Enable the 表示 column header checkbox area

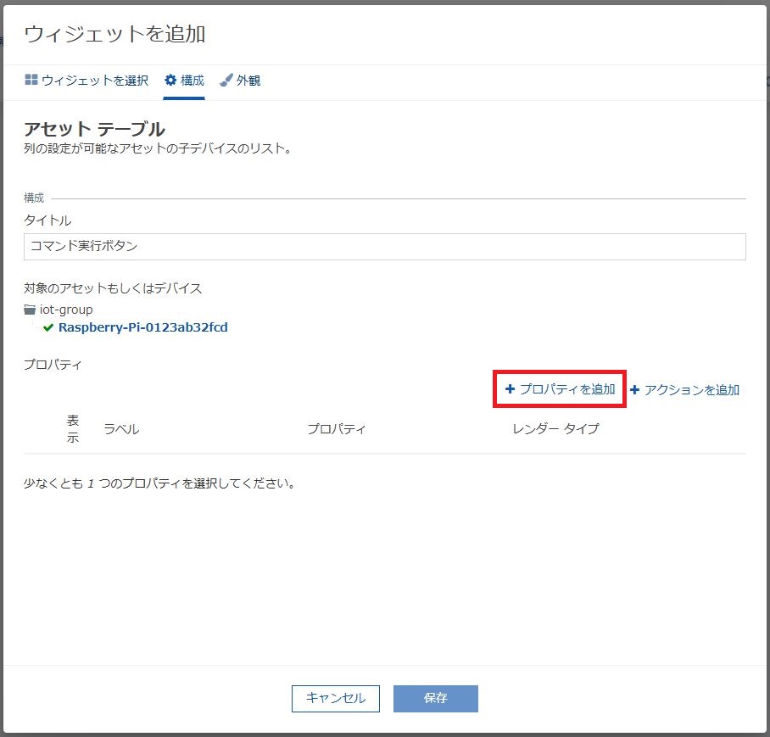[73, 429]
